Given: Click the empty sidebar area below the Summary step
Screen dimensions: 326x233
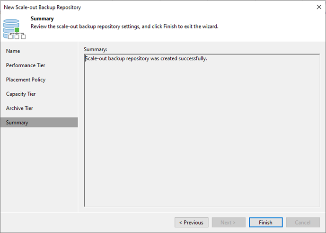Looking at the screenshot, I should [39, 169].
